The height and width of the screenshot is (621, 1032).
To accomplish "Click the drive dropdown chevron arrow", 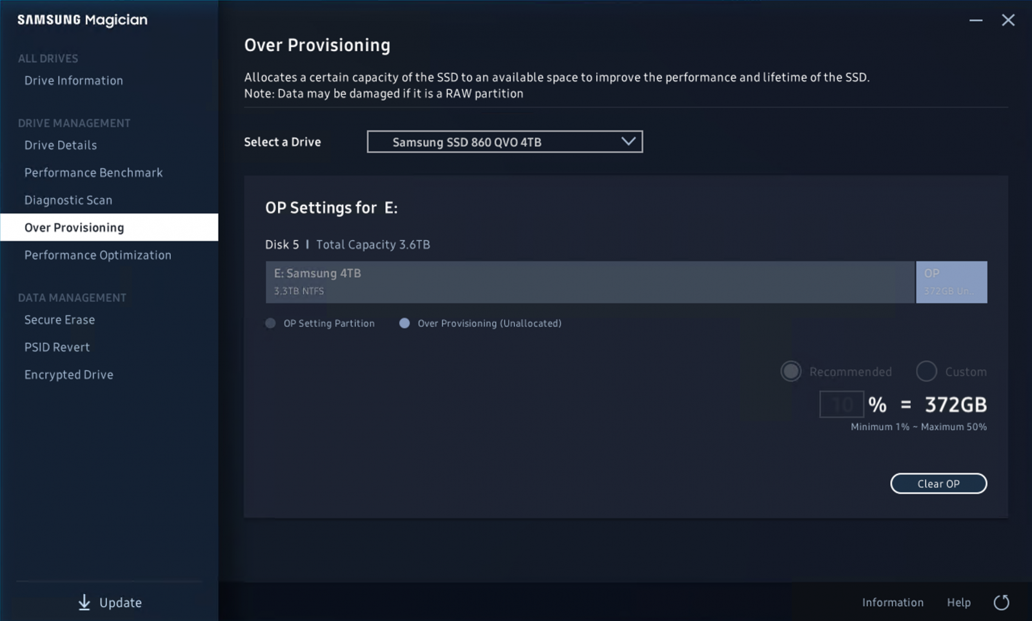I will click(628, 141).
